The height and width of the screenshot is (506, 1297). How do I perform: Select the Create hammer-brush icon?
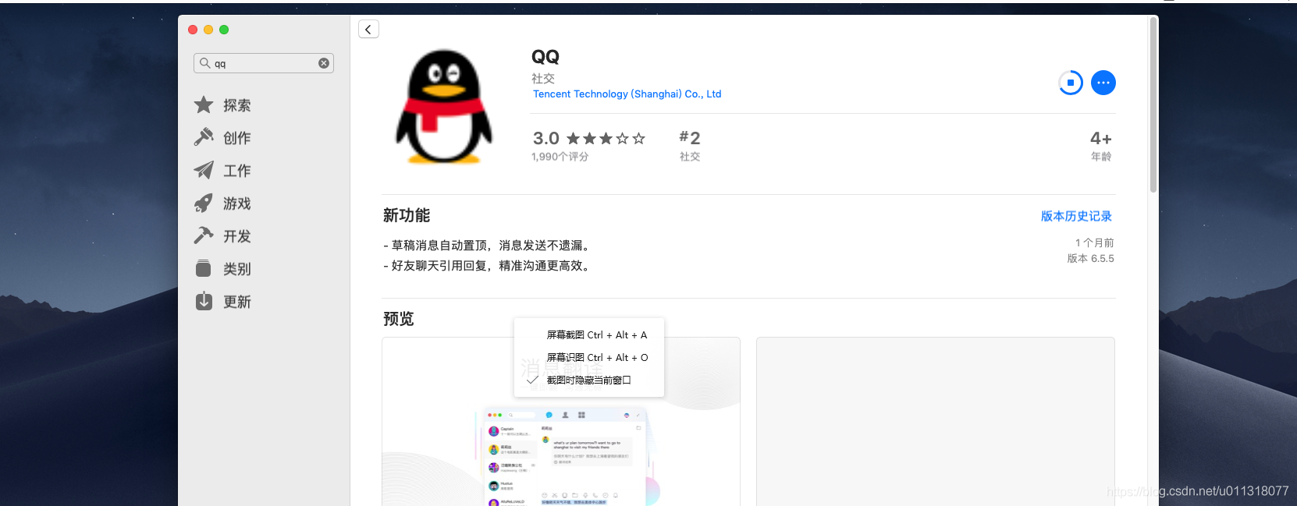point(204,137)
